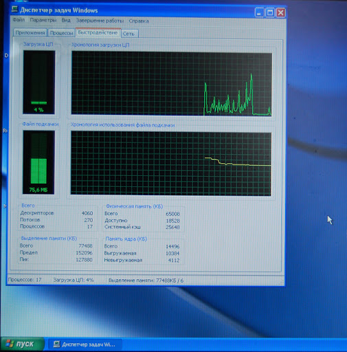The height and width of the screenshot is (352, 347).
Task: Select the Быстродействие tab
Action: coord(98,32)
